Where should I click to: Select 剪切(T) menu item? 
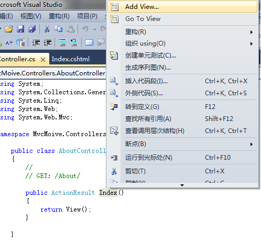182,171
